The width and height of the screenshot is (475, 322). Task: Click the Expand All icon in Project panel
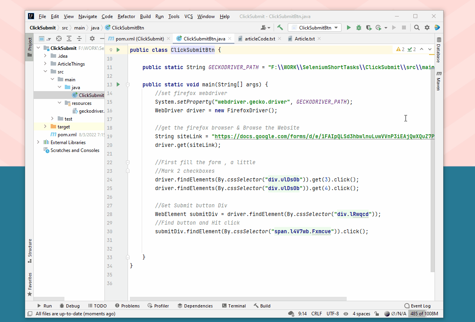pyautogui.click(x=69, y=38)
